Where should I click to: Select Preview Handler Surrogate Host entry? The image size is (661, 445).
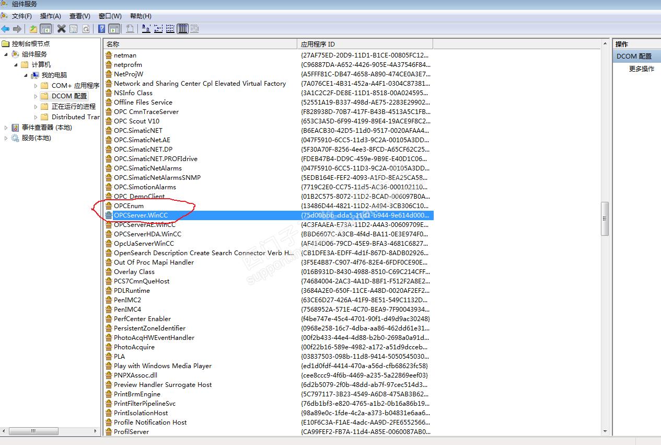click(x=163, y=385)
